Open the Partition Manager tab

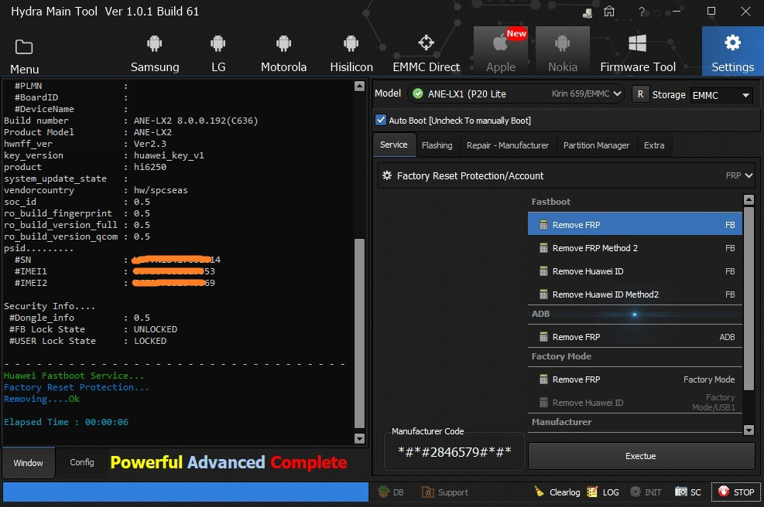click(596, 145)
